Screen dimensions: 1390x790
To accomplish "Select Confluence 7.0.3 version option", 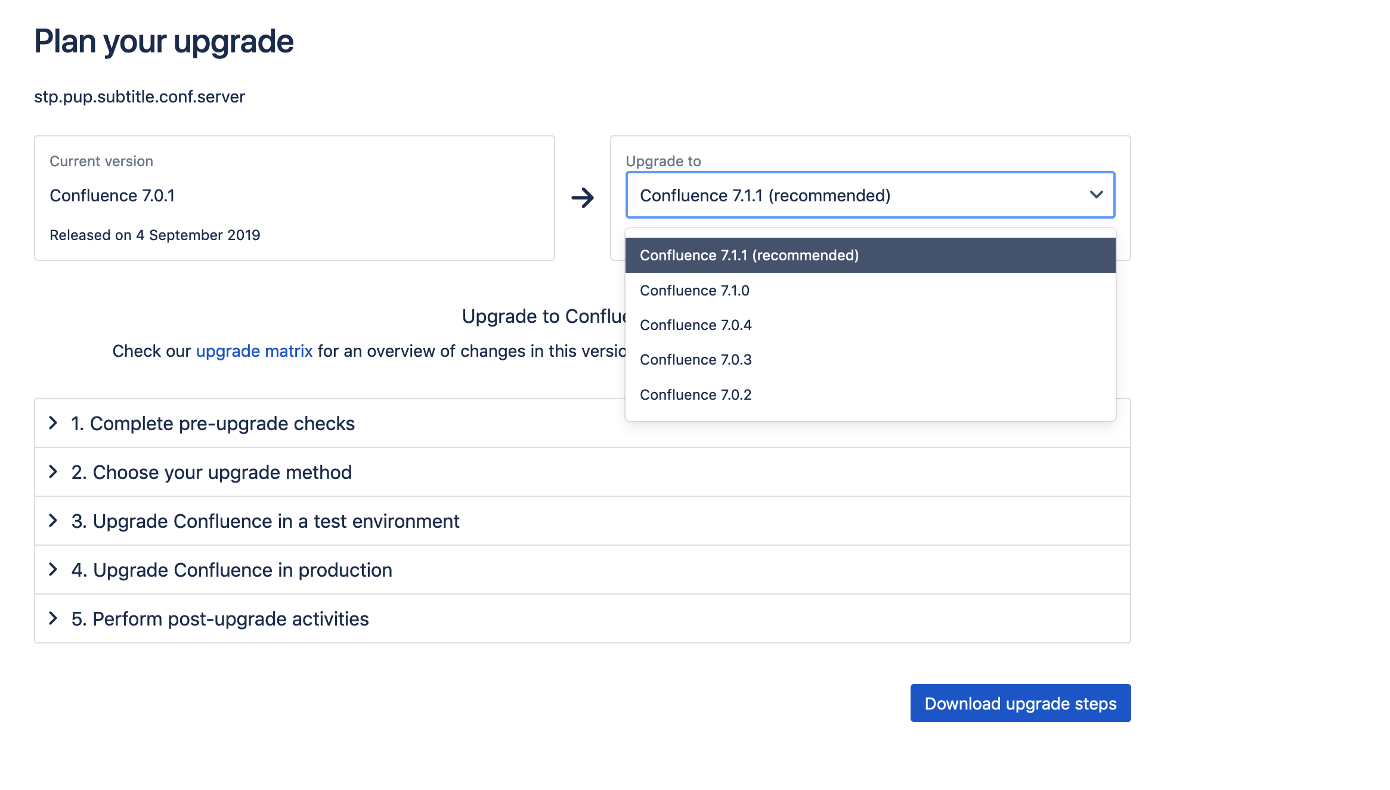I will point(696,359).
